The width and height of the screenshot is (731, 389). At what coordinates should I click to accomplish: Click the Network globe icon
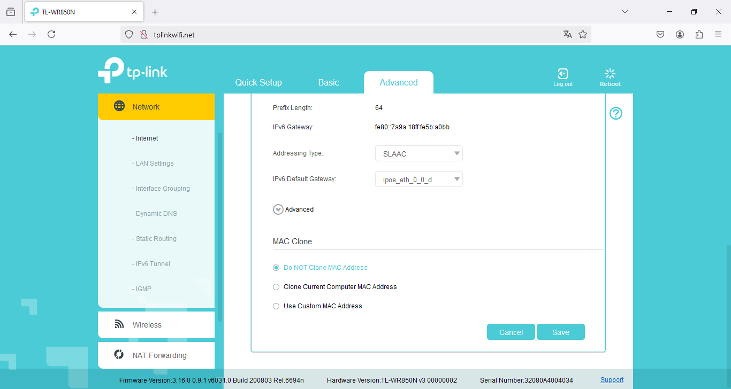119,106
